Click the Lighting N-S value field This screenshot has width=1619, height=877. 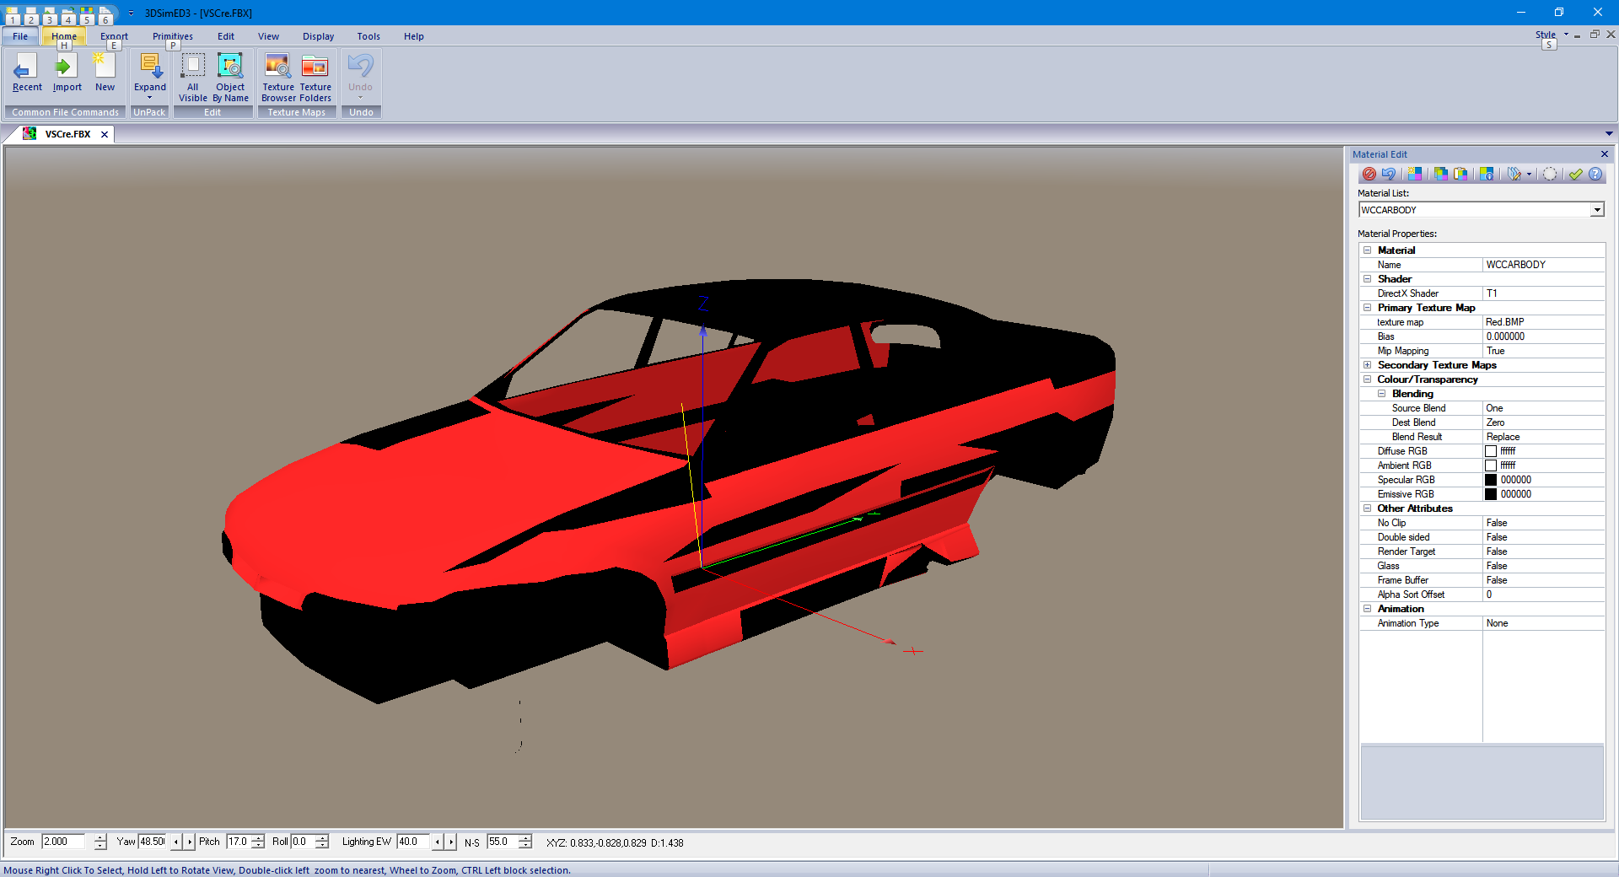pyautogui.click(x=503, y=842)
